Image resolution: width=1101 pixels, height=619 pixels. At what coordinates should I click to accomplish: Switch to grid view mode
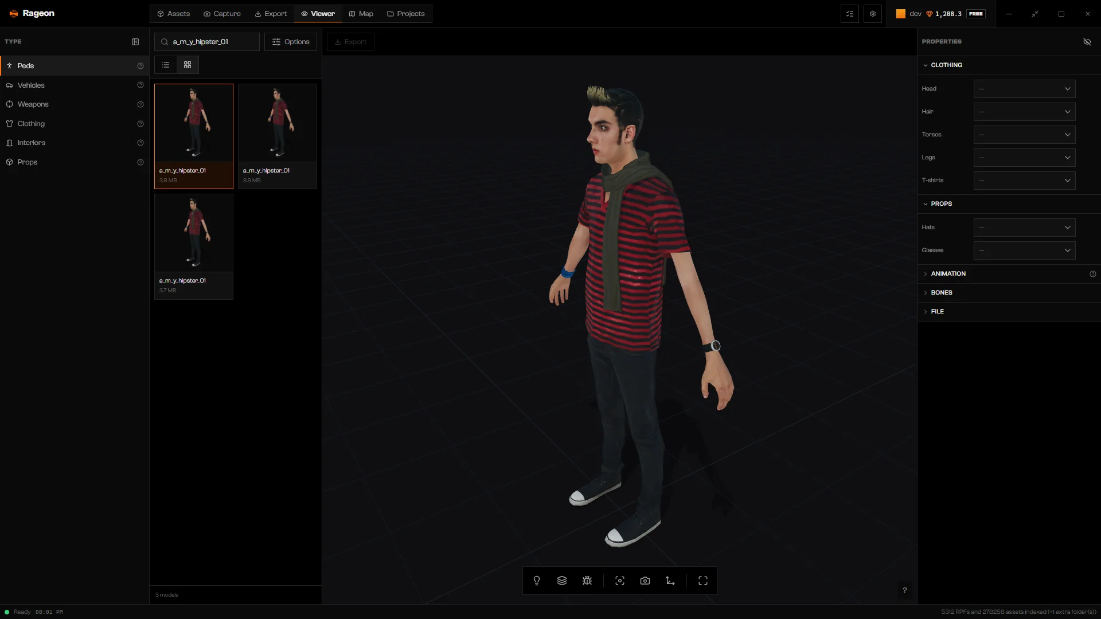[x=188, y=65]
